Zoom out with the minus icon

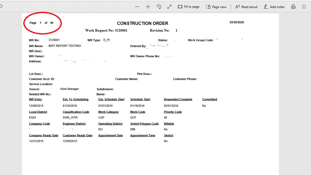[x=137, y=7]
